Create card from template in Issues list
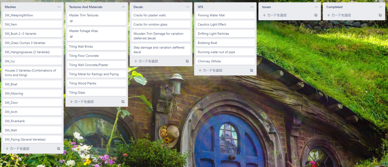The width and height of the screenshot is (388, 167). (316, 15)
